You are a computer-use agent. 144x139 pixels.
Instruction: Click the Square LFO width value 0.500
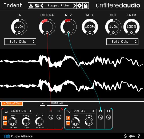40,128
